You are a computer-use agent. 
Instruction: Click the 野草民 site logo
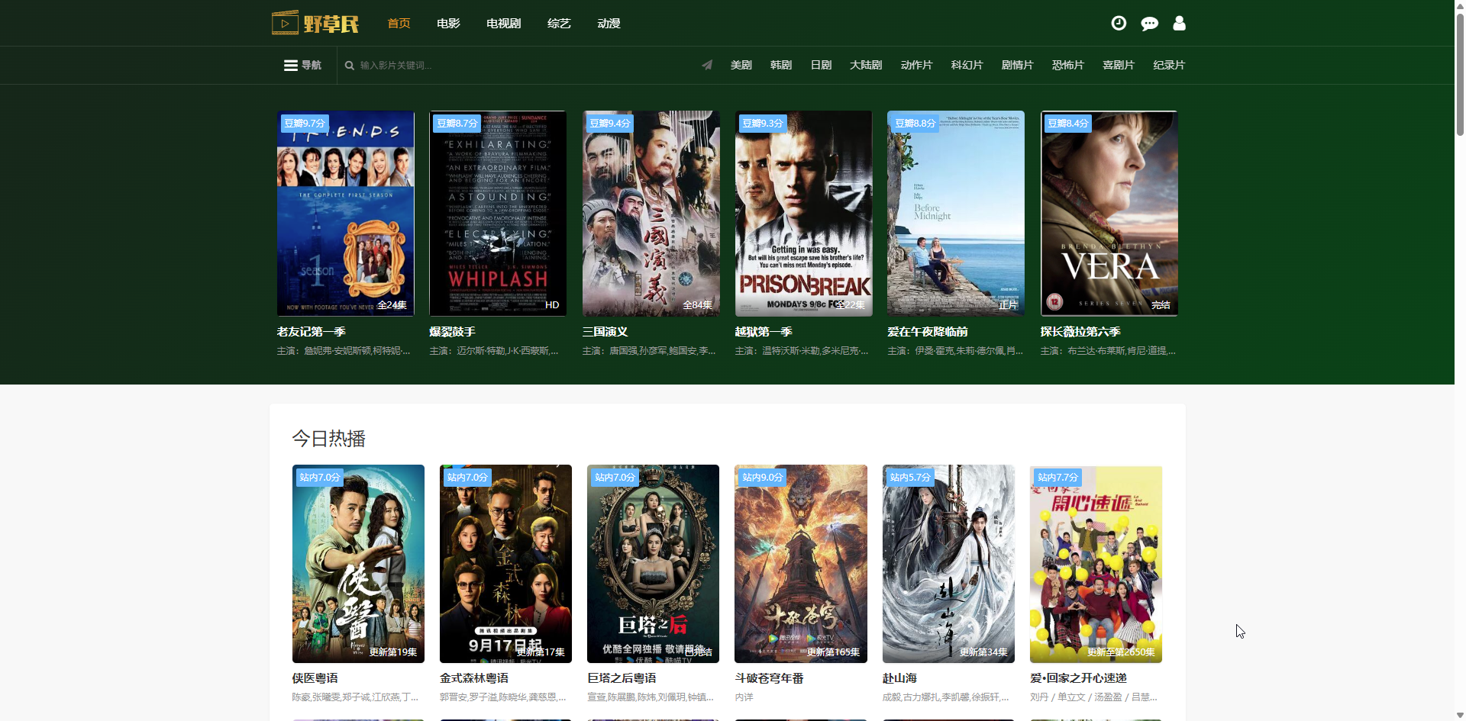[x=315, y=23]
